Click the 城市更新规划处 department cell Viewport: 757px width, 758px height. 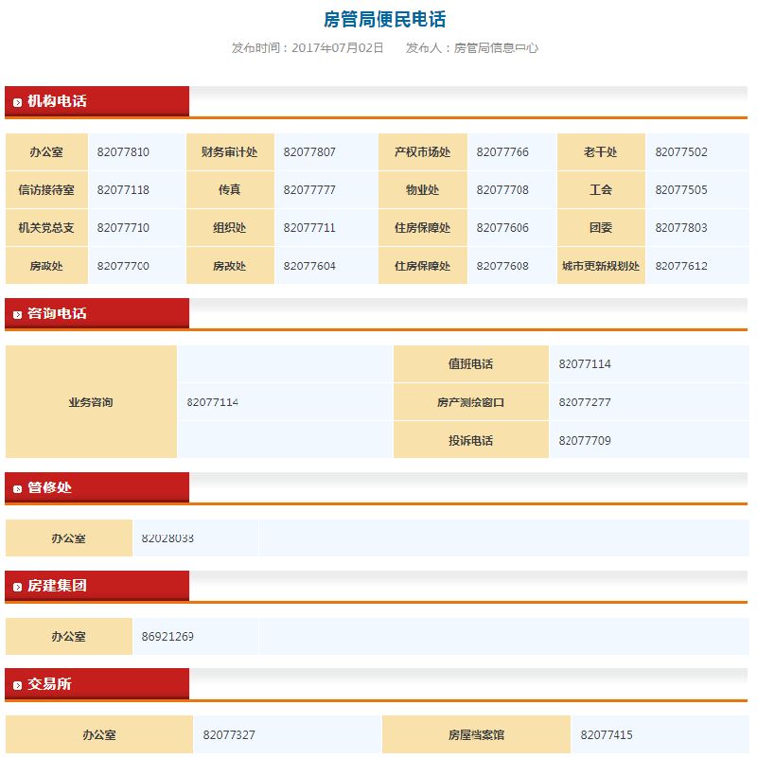(601, 266)
